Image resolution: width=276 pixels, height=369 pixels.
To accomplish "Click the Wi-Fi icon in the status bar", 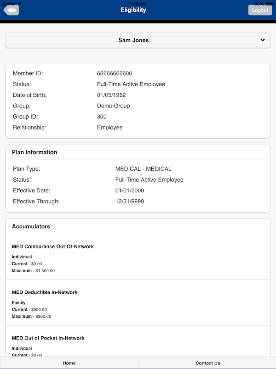I will coord(20,4).
